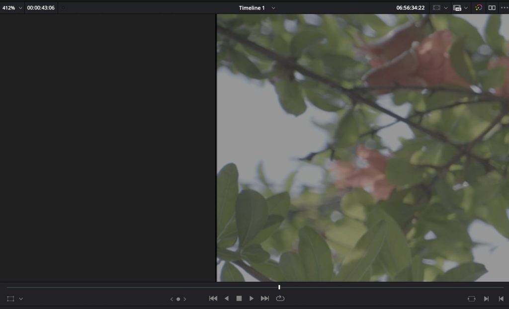Image resolution: width=509 pixels, height=309 pixels.
Task: Expand the arrow beside the HQ playback icon
Action: (x=466, y=8)
